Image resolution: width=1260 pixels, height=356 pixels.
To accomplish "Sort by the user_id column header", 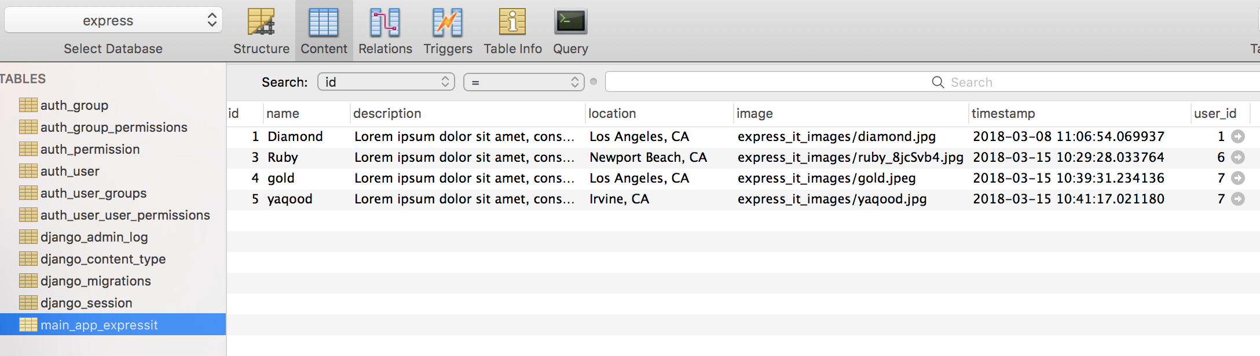I will pos(1220,113).
